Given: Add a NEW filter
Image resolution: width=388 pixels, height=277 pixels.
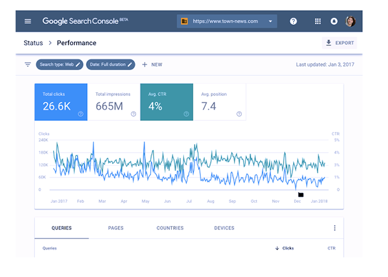Looking at the screenshot, I should [x=152, y=65].
